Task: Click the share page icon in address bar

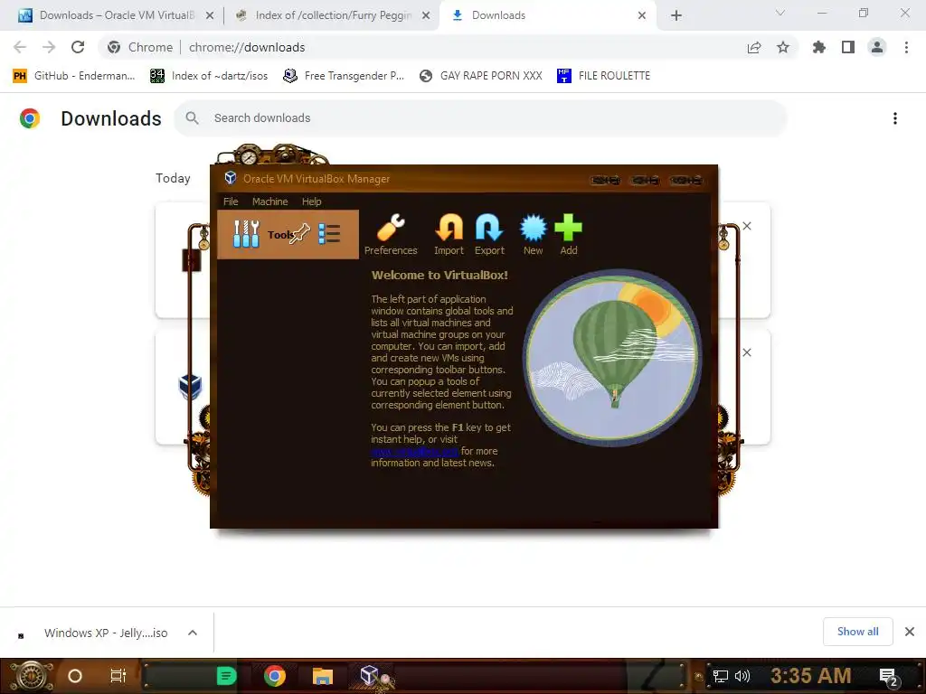Action: (754, 47)
